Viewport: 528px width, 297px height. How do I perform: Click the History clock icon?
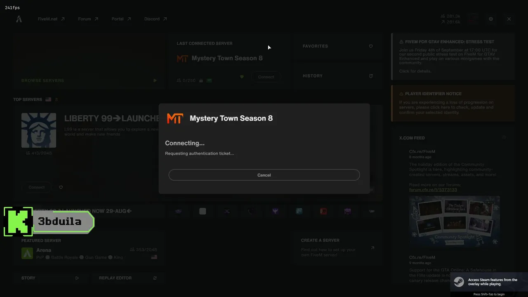[371, 76]
